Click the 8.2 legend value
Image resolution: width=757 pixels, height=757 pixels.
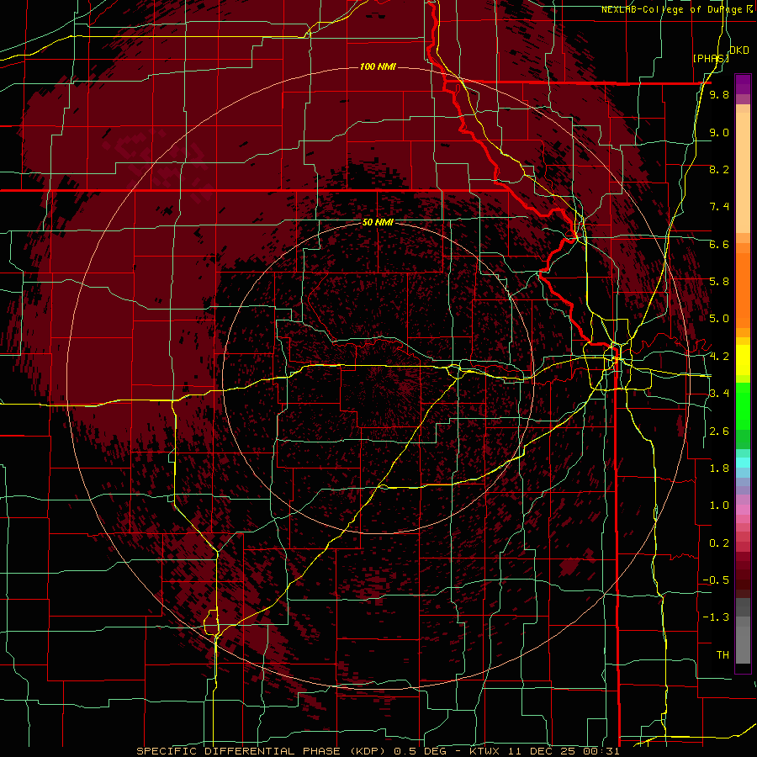pos(719,169)
